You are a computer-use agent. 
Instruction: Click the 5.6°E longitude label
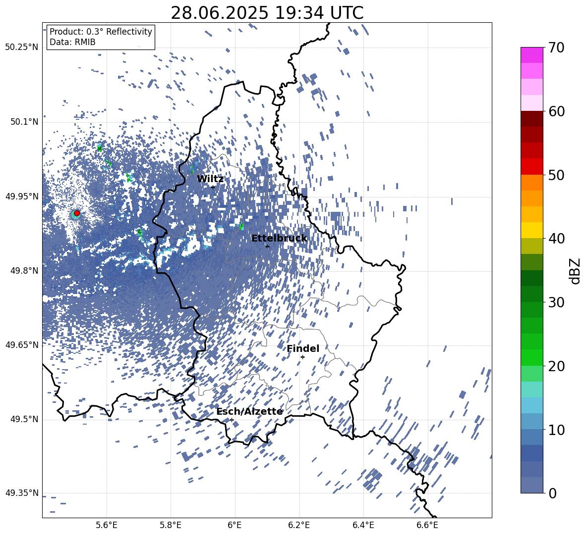107,525
